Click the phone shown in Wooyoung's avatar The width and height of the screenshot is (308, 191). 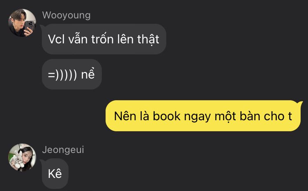[x=30, y=26]
